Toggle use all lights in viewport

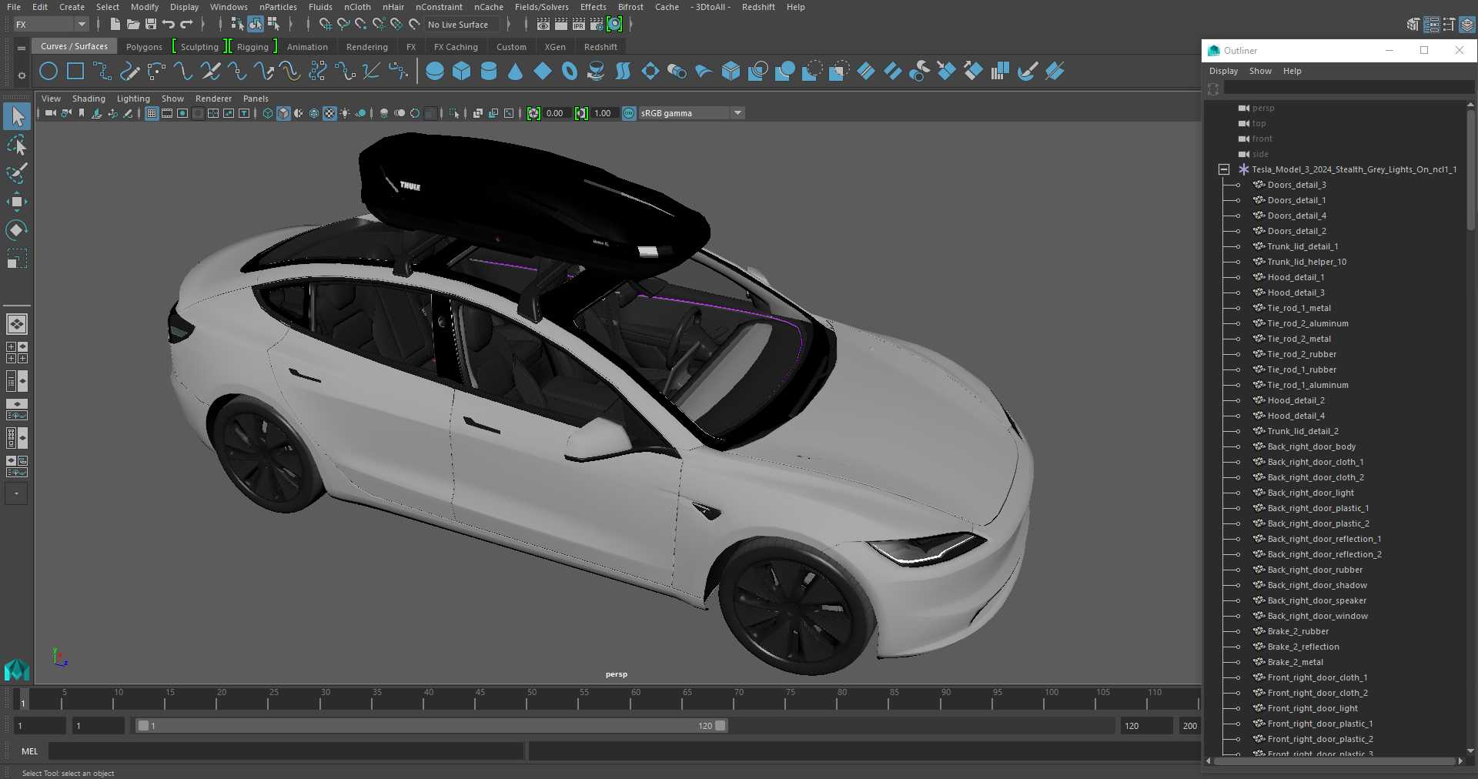pyautogui.click(x=345, y=113)
